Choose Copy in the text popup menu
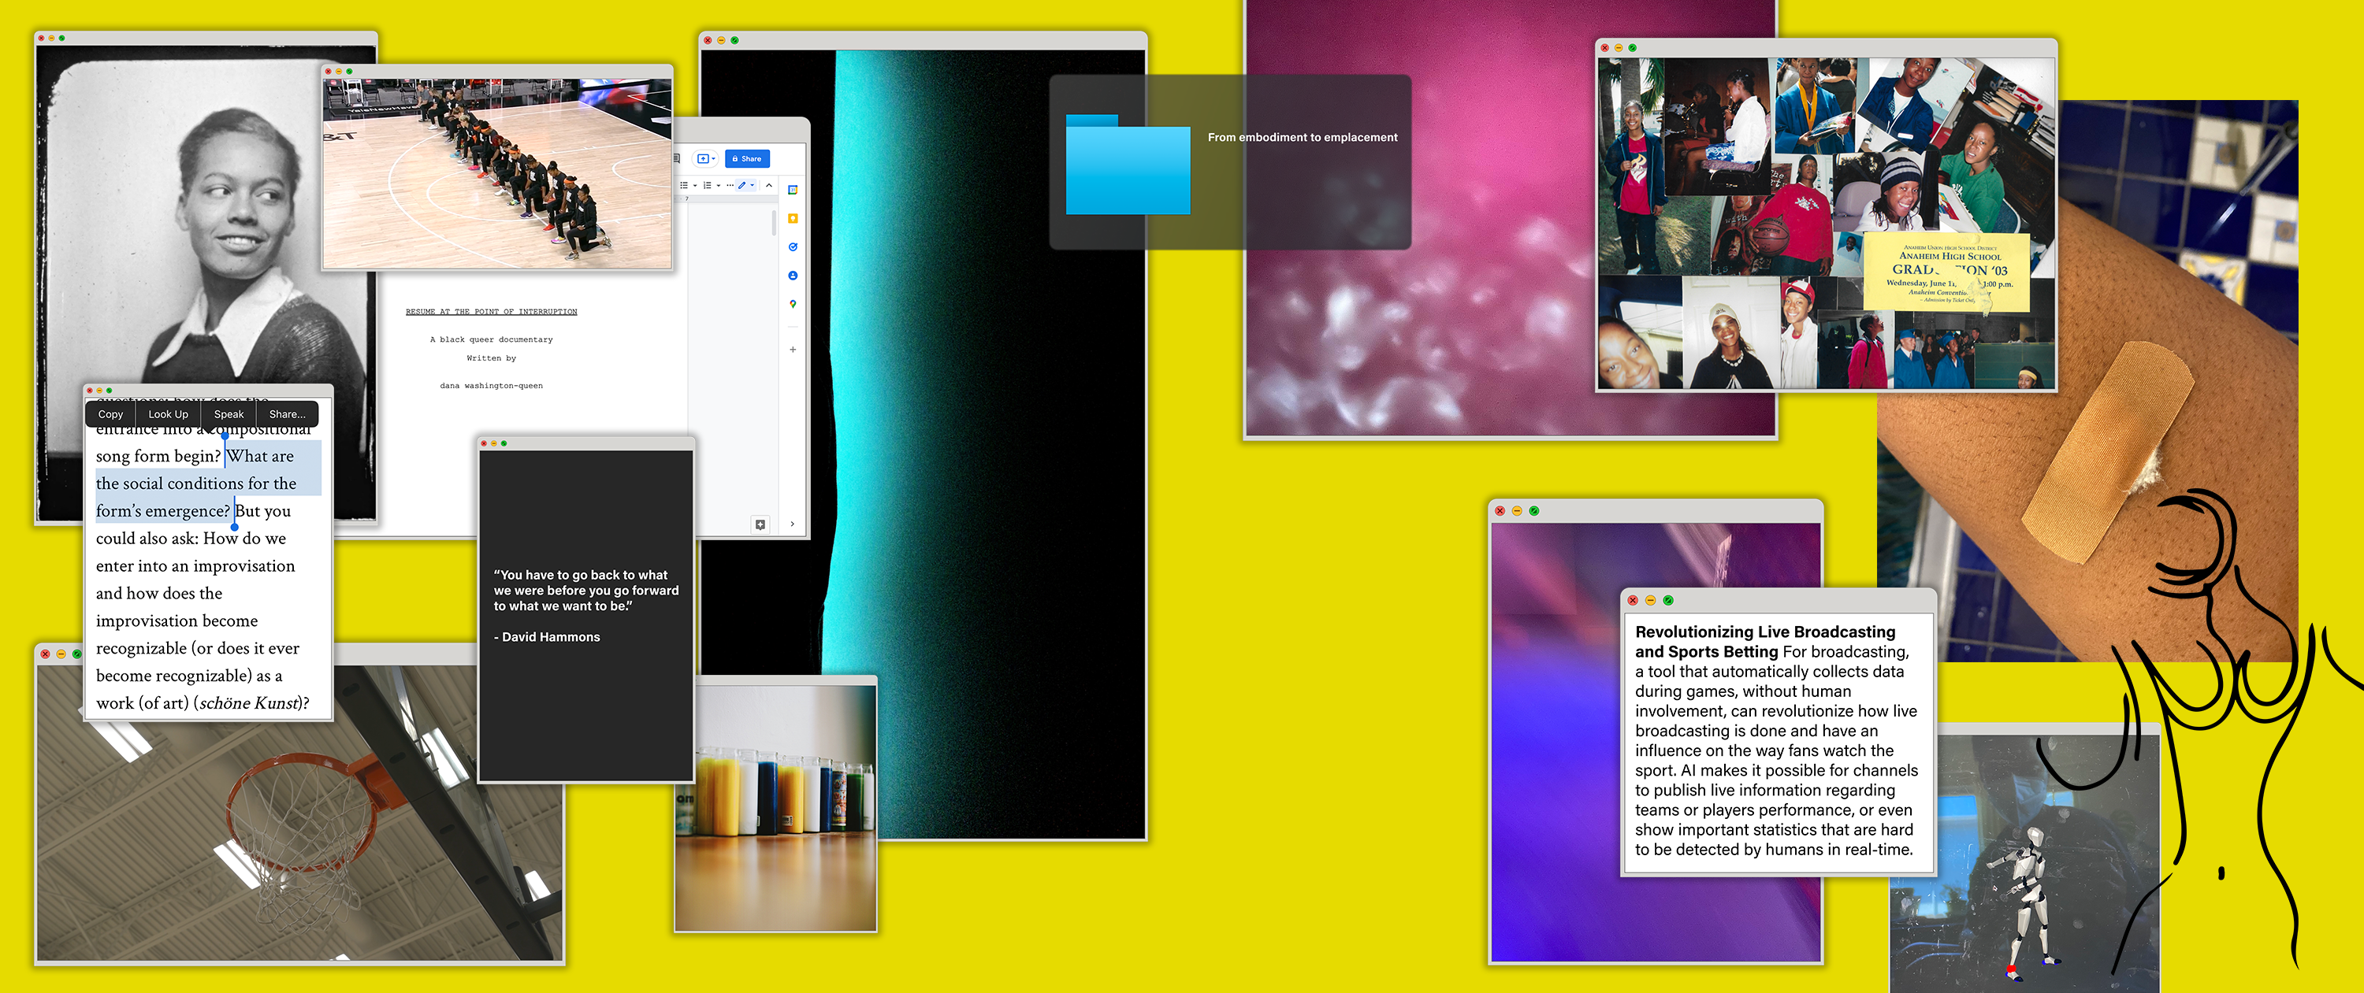Screen dimensions: 2364x993 point(110,414)
